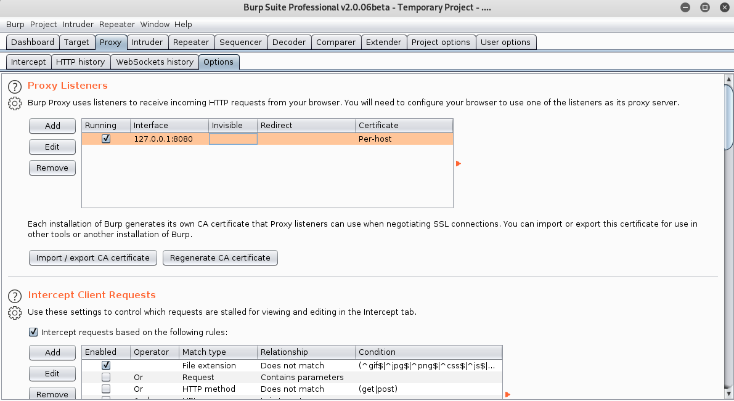Open Intercept Client Requests gear menu
This screenshot has width=734, height=401.
click(15, 312)
